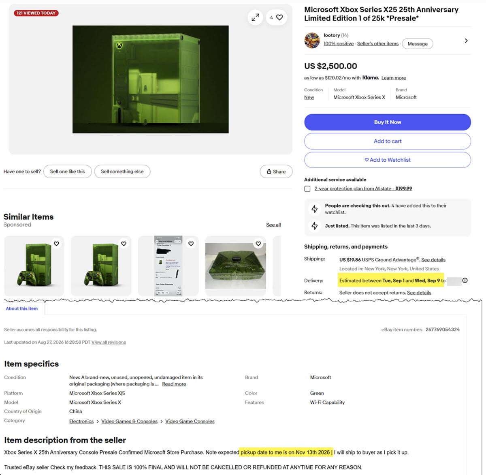Click the listing title text
This screenshot has width=486, height=475.
pyautogui.click(x=381, y=14)
